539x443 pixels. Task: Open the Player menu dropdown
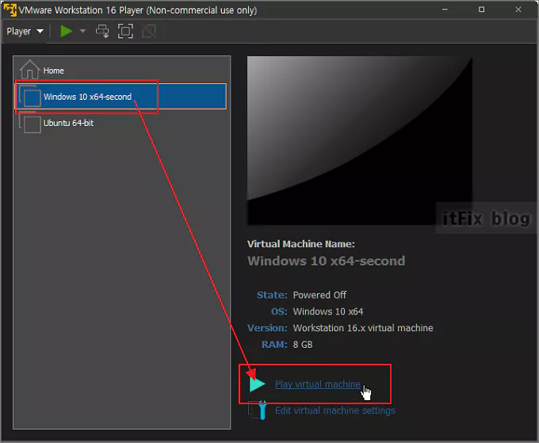pyautogui.click(x=25, y=31)
